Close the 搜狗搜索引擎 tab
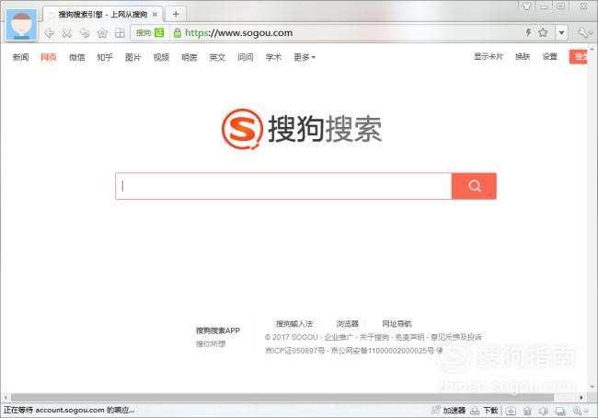 point(155,15)
